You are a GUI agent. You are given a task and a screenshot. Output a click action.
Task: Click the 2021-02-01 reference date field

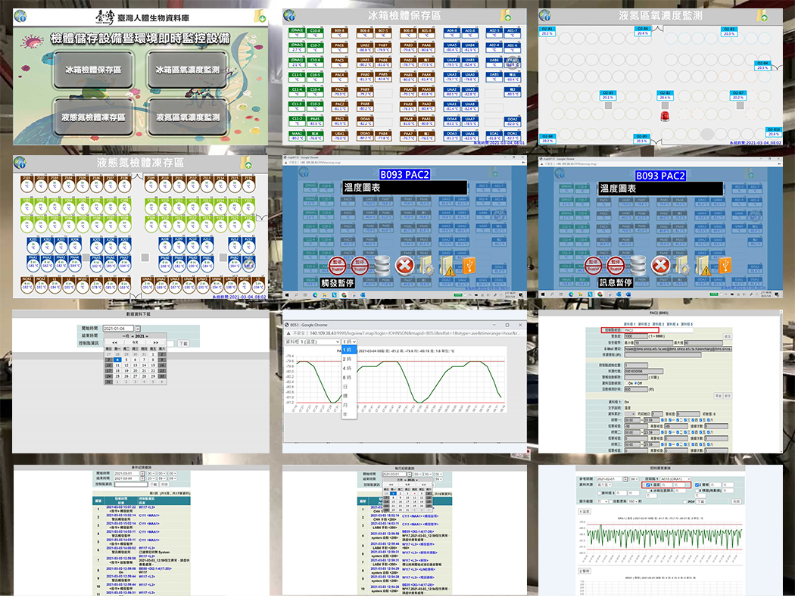609,479
